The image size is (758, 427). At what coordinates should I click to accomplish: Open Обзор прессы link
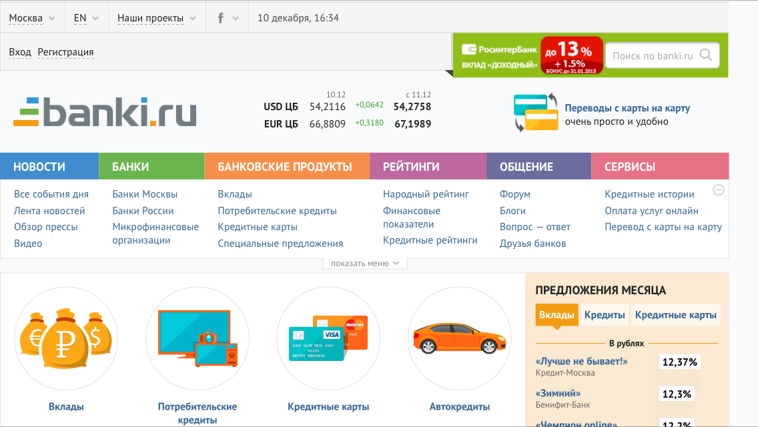45,227
